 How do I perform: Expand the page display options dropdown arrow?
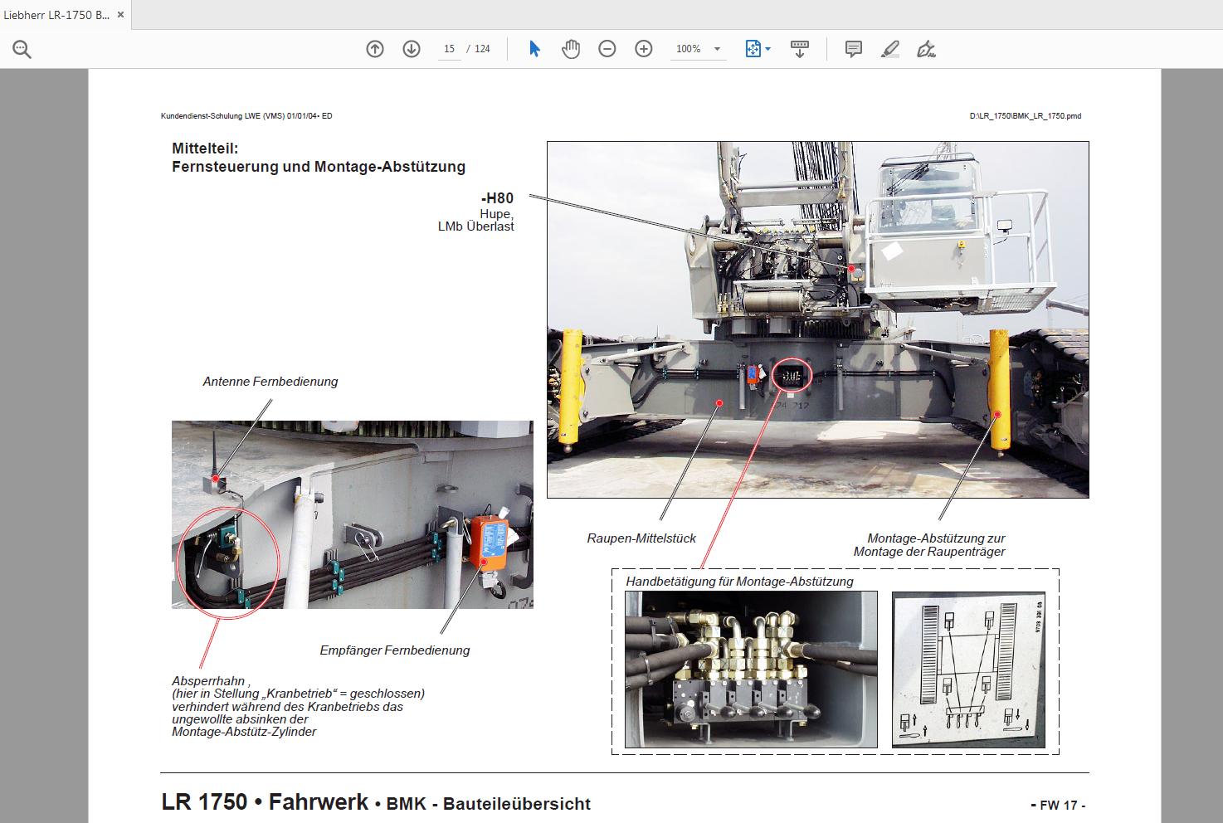(768, 48)
